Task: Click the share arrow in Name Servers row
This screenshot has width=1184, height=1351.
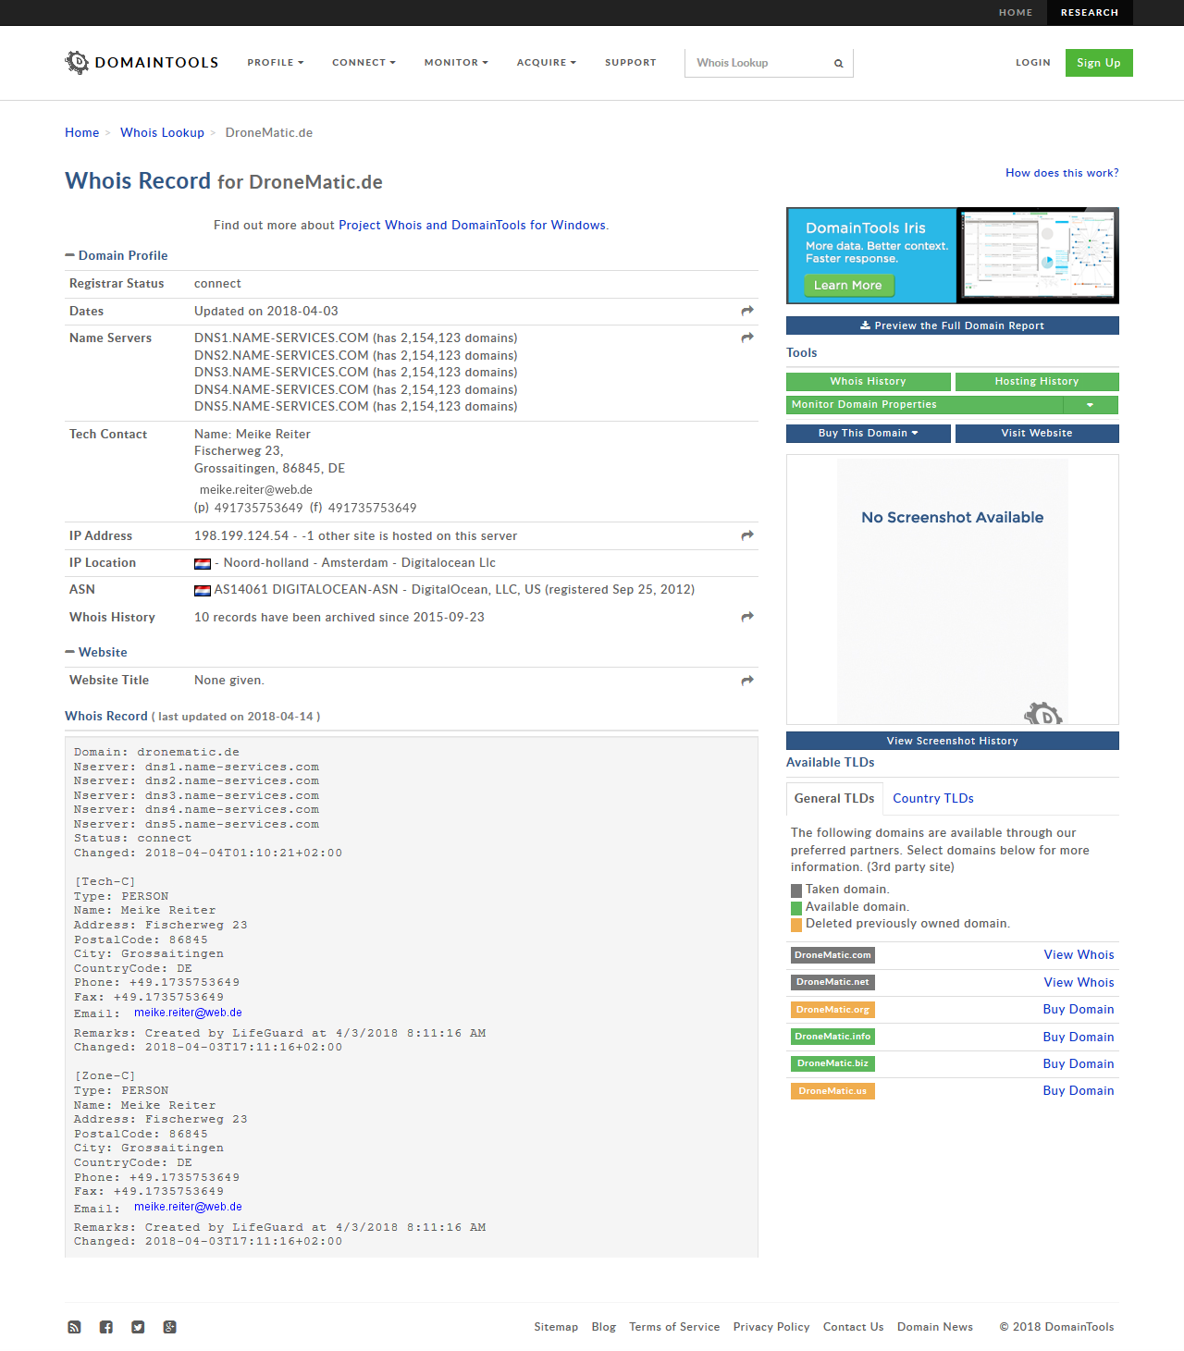Action: (x=747, y=338)
